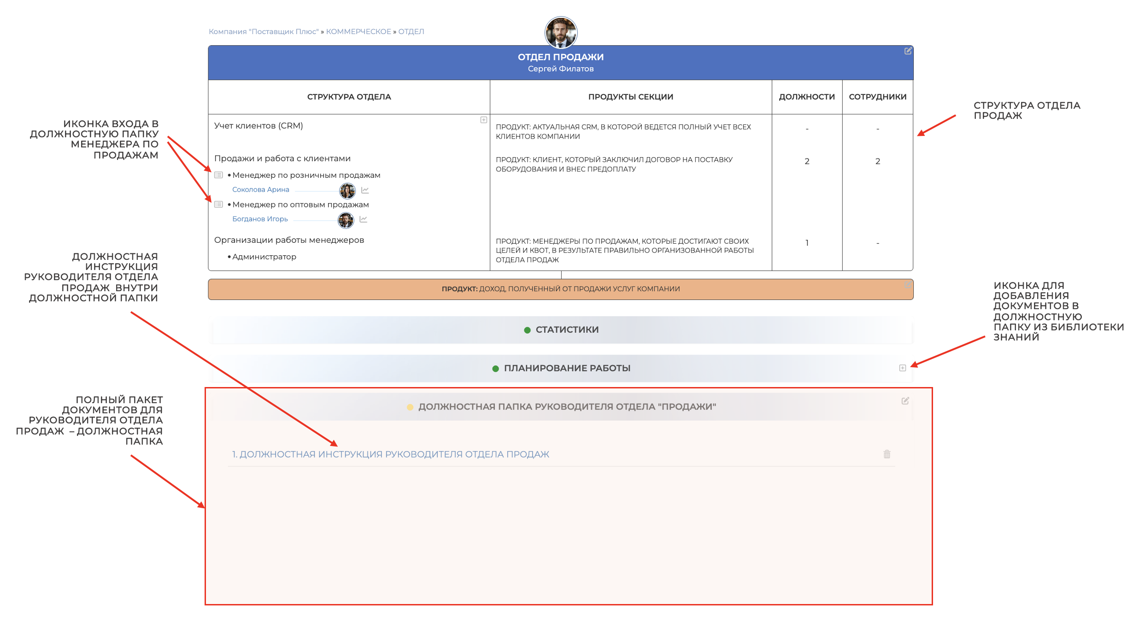Click Богданов Игорь avatar photo

346,220
